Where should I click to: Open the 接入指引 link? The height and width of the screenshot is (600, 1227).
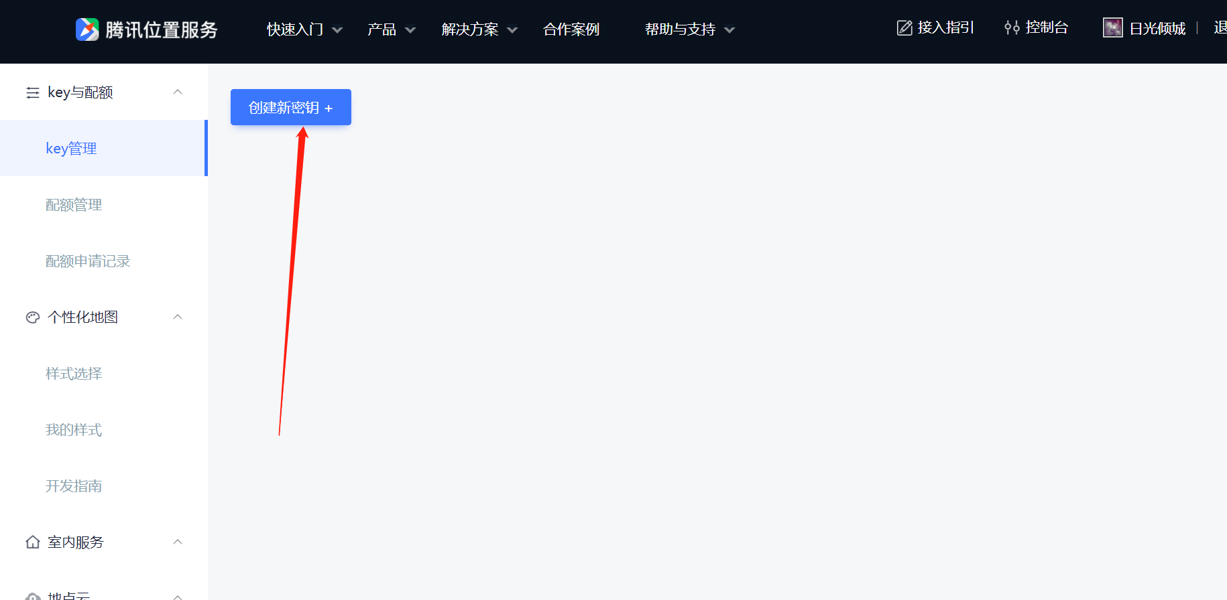tap(945, 27)
